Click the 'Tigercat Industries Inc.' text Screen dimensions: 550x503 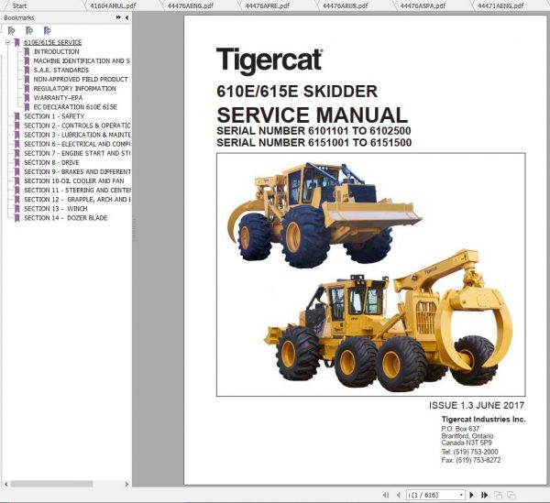tap(483, 420)
